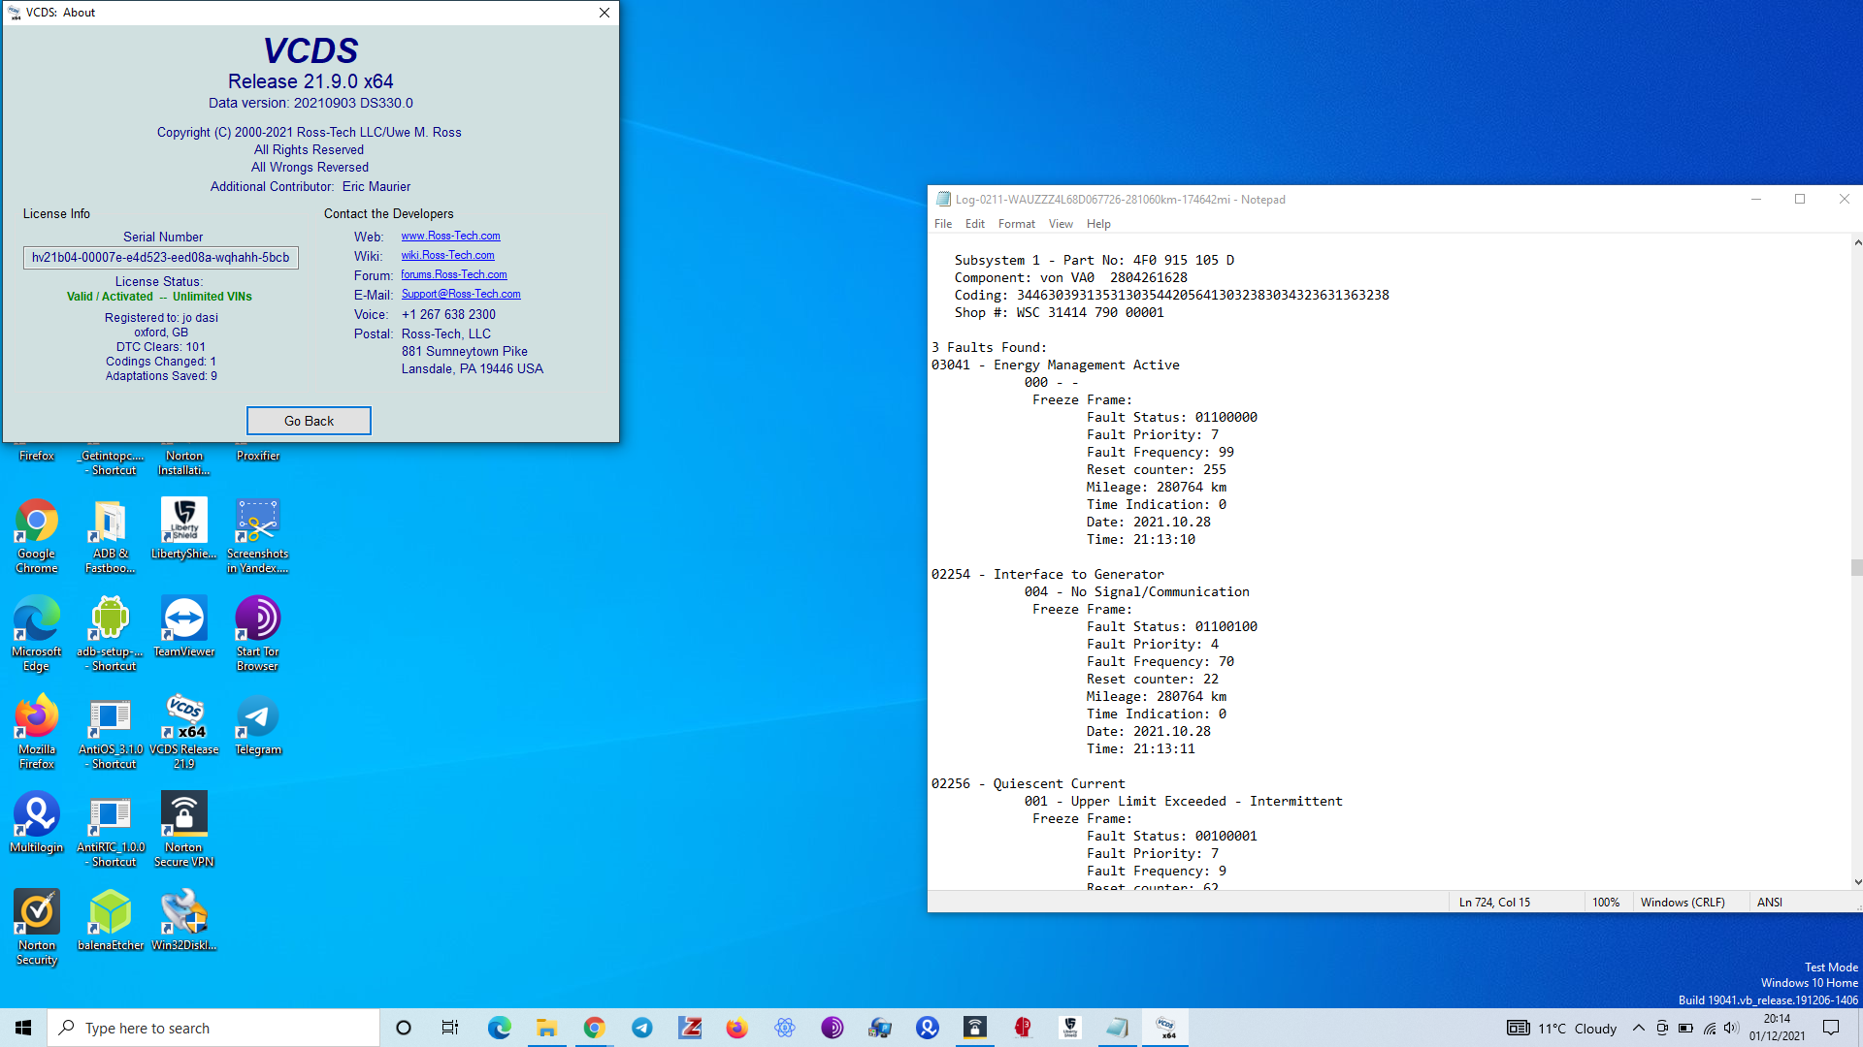Open the Format menu in Notepad
This screenshot has height=1047, width=1863.
pos(1017,224)
